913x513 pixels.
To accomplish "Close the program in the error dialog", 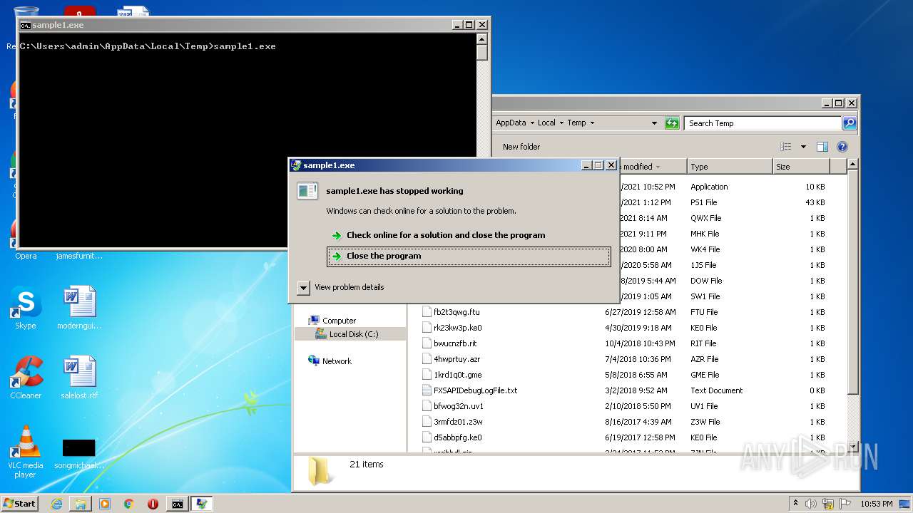I will tap(469, 256).
